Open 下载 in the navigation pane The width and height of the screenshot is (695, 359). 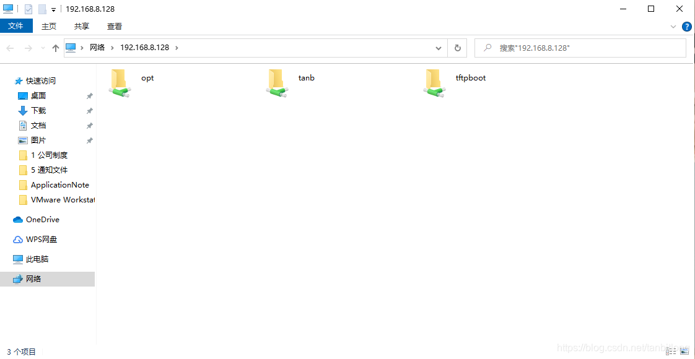coord(38,111)
